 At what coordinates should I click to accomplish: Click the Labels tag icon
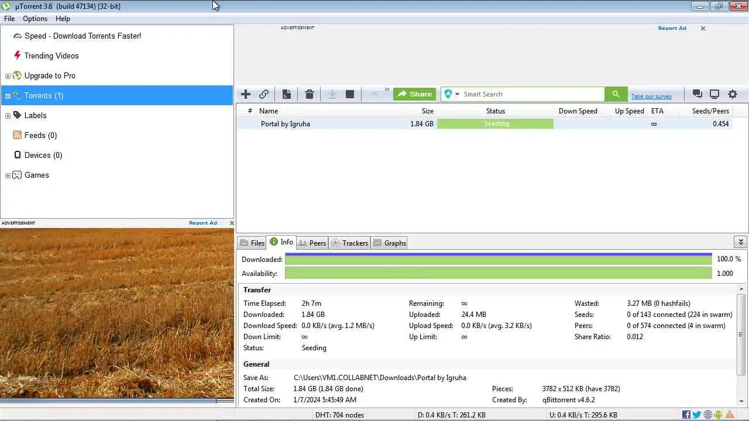click(x=18, y=115)
